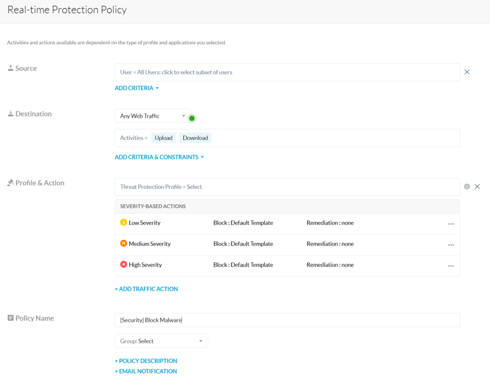This screenshot has height=382, width=490.
Task: Open Medium Severity more options menu
Action: [451, 245]
